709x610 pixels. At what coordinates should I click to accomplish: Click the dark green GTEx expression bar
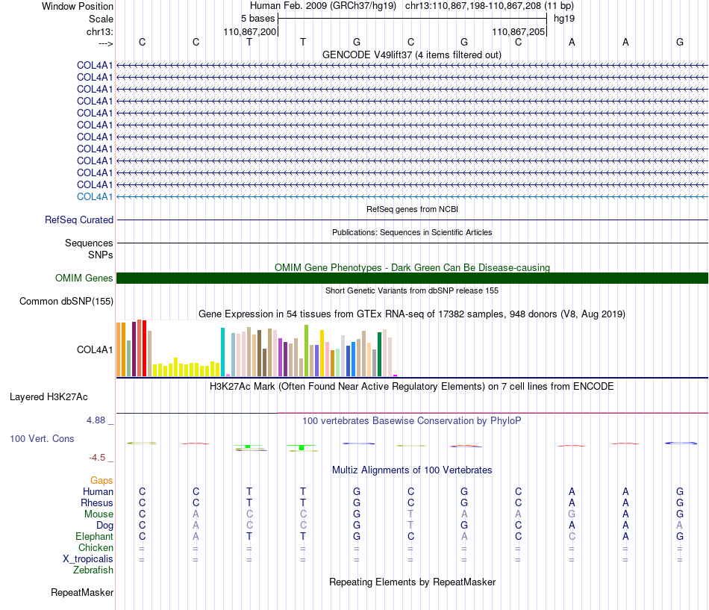pyautogui.click(x=379, y=355)
